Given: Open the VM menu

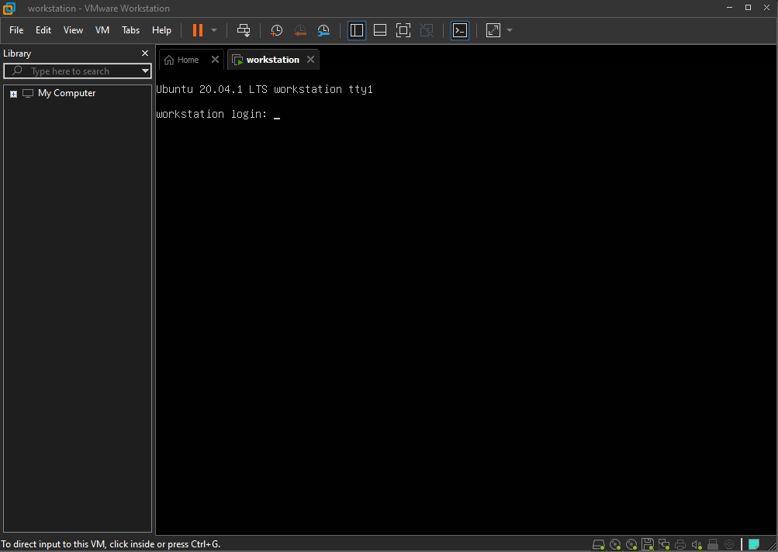Looking at the screenshot, I should (102, 30).
